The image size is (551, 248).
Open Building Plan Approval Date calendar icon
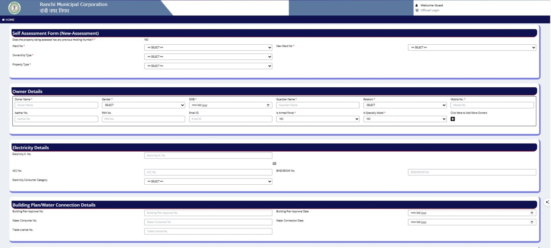point(532,213)
